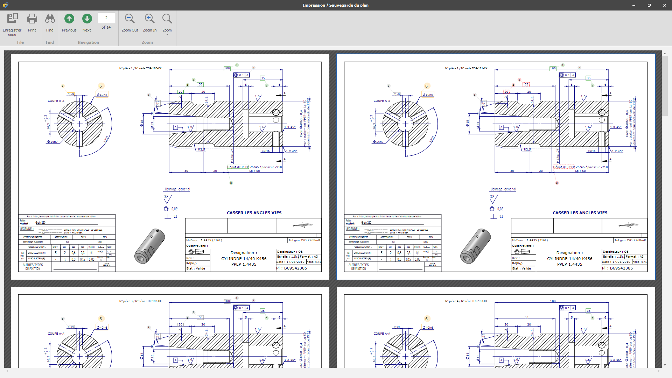This screenshot has width=672, height=378.
Task: Select page 3 drawing TOP-182-CX
Action: point(170,327)
